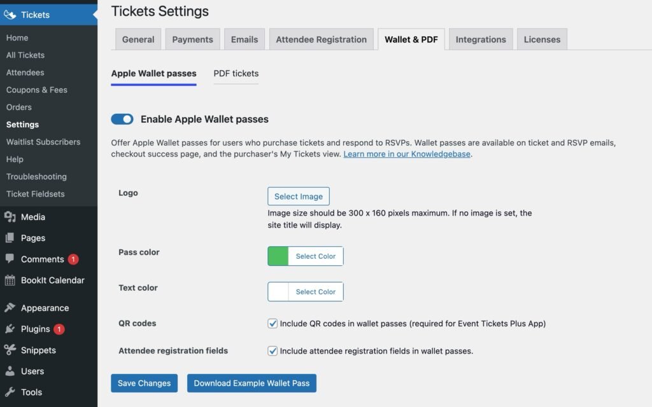The height and width of the screenshot is (407, 652).
Task: Open Comments using the speech bubble icon
Action: (x=9, y=259)
